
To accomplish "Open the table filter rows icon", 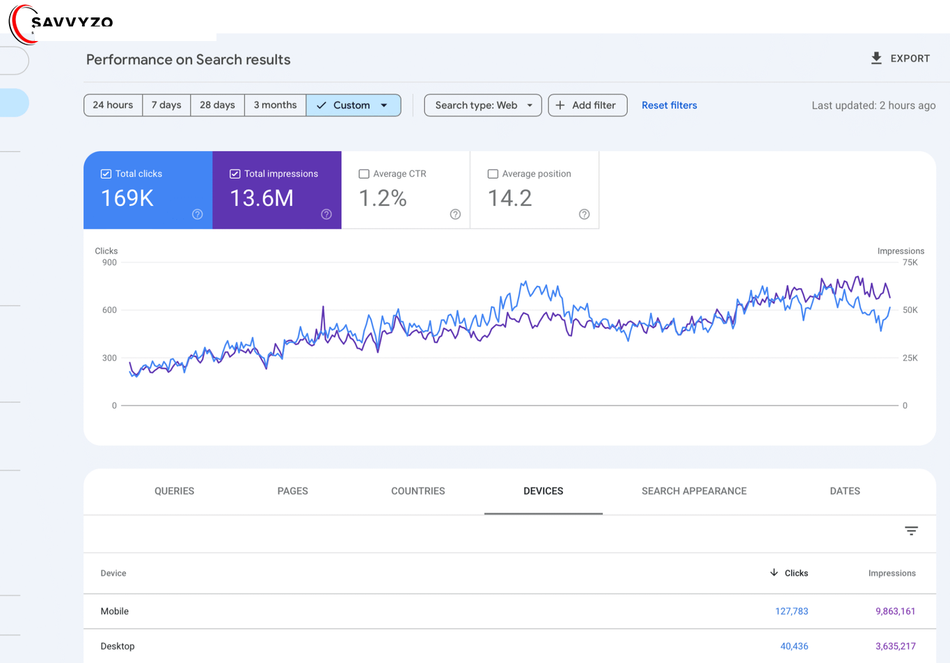I will (x=911, y=531).
